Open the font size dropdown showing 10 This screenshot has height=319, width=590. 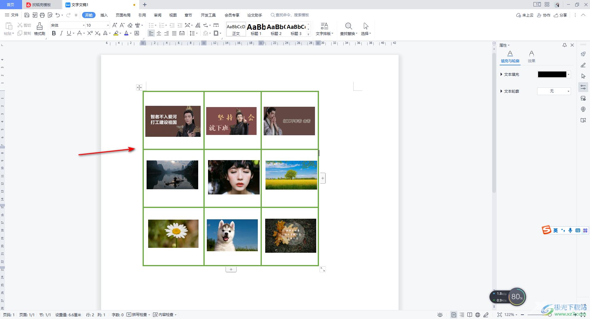coord(108,25)
